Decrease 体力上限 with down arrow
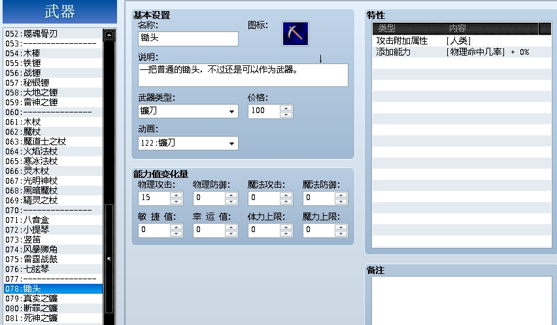This screenshot has width=557, height=325. [286, 233]
